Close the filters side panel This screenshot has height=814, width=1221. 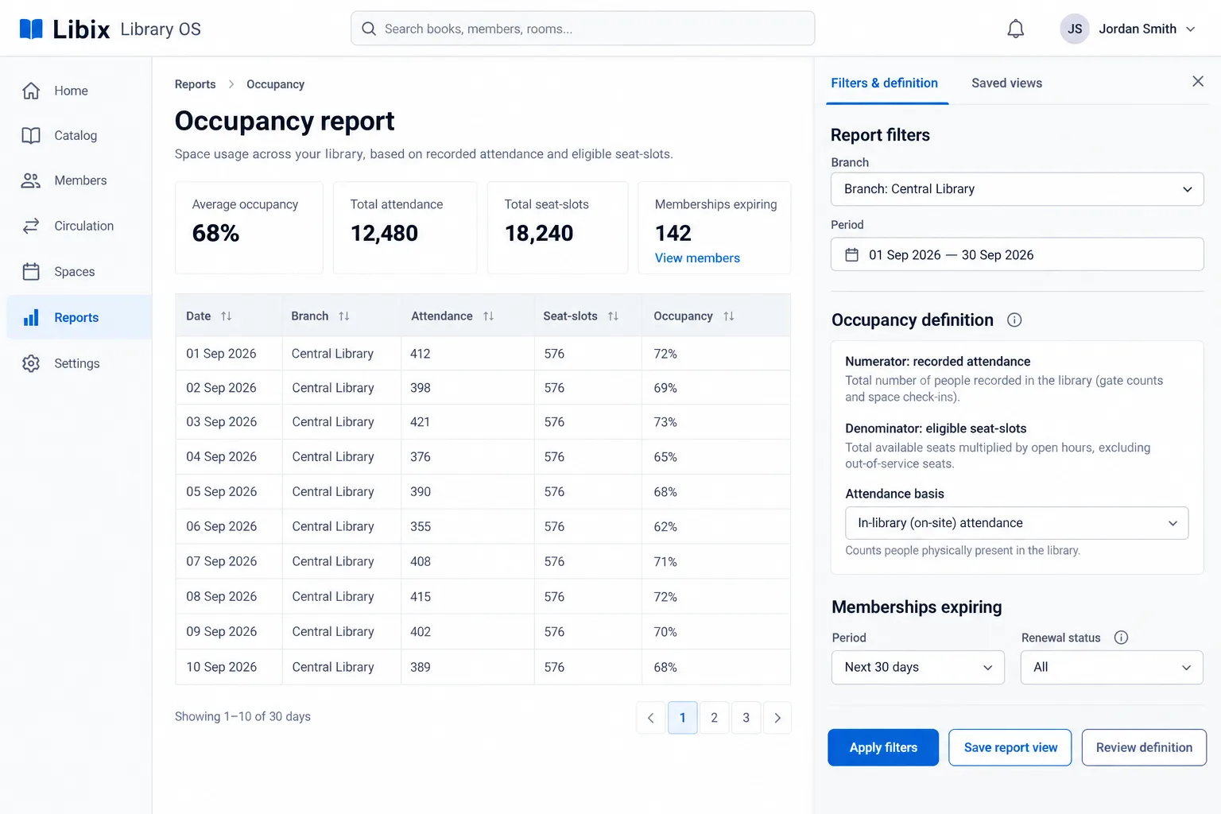click(x=1198, y=81)
